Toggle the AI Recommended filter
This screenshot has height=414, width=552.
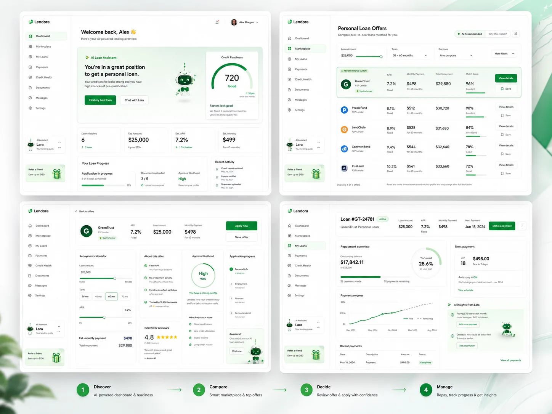click(x=470, y=34)
